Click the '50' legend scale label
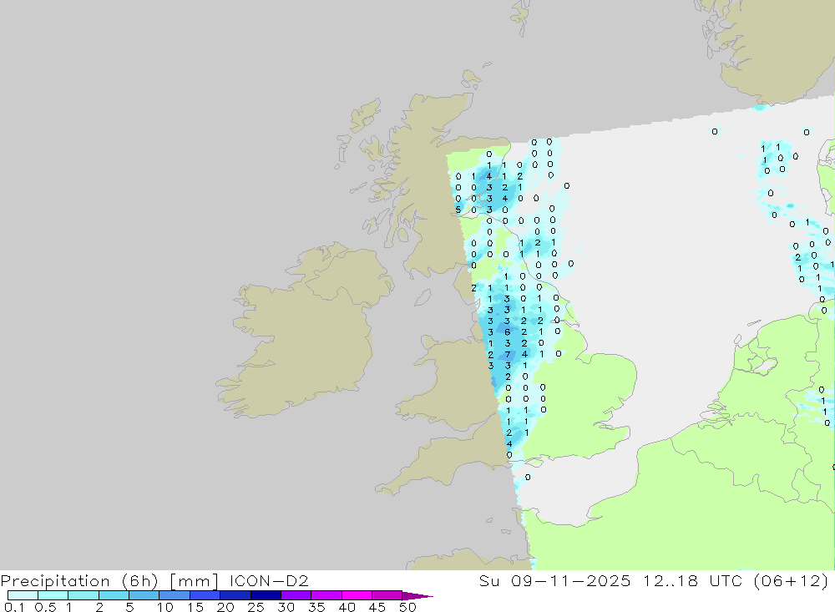Viewport: 835px width, 612px height. (407, 607)
